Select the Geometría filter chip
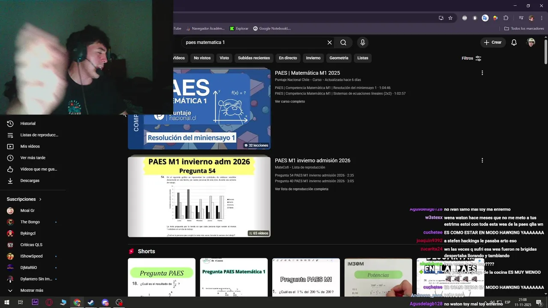Screen dimensions: 548x308 [x=339, y=58]
